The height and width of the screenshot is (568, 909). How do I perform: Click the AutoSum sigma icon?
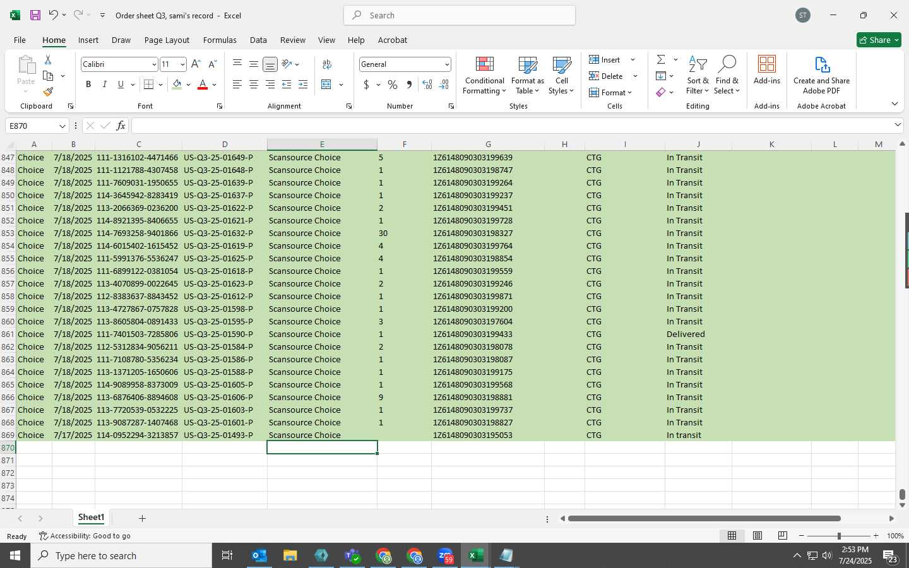pyautogui.click(x=661, y=59)
